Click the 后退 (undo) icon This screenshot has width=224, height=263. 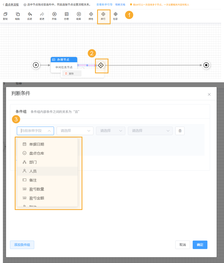pos(29,16)
